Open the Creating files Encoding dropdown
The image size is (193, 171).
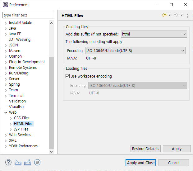pos(135,51)
